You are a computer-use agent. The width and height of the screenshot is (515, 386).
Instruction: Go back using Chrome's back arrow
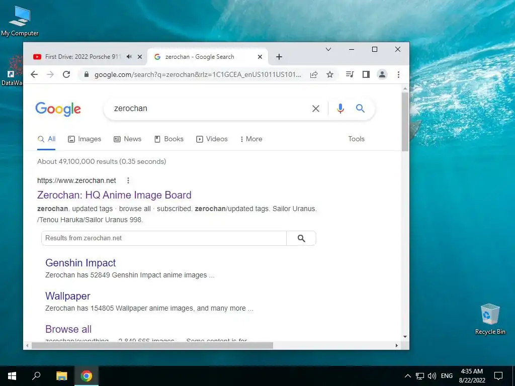[34, 74]
